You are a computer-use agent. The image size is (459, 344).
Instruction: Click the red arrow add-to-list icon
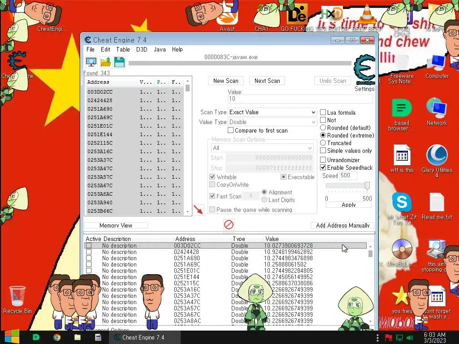pos(199,210)
